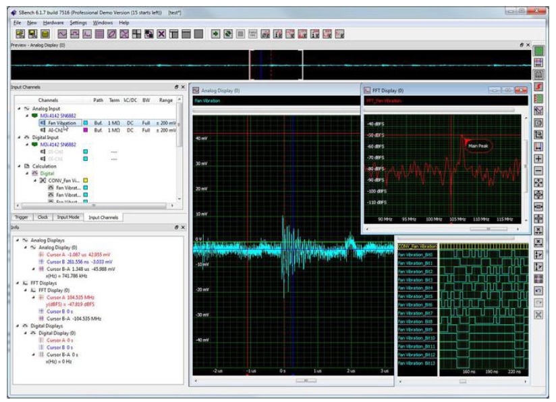Click the magenta color swatch for AI-Ch1
Viewport: 556px width, 402px height.
[x=86, y=130]
